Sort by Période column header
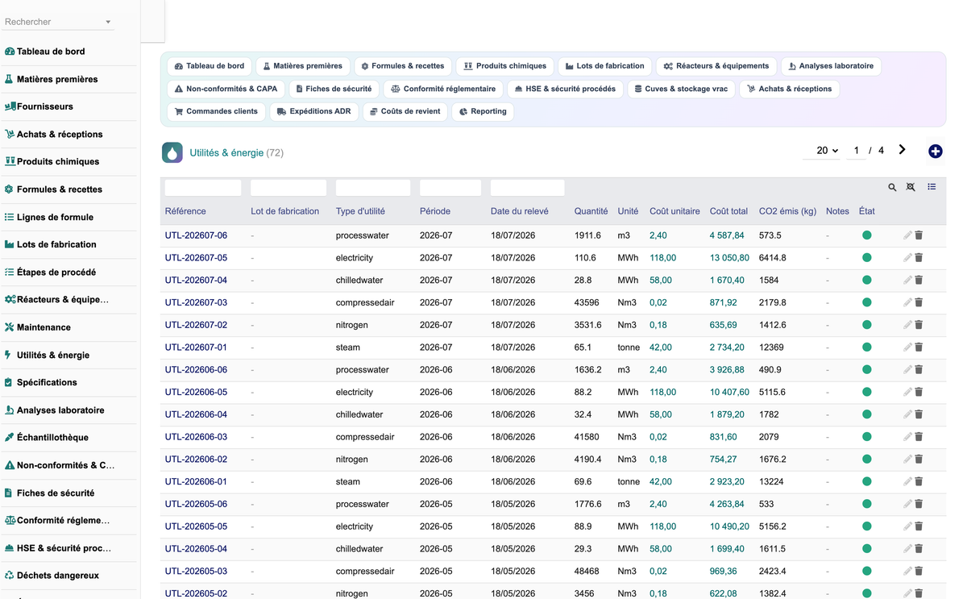This screenshot has width=967, height=599. (435, 211)
